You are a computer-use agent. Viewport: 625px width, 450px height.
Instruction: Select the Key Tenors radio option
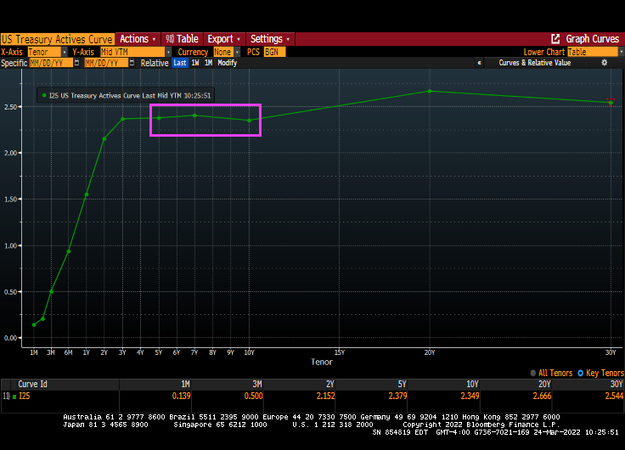(581, 373)
